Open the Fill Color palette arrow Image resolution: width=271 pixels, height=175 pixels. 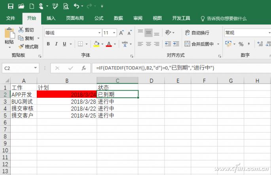pyautogui.click(x=102, y=44)
